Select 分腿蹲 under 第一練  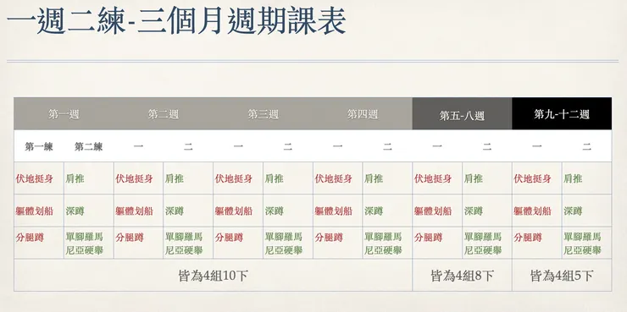[30, 238]
